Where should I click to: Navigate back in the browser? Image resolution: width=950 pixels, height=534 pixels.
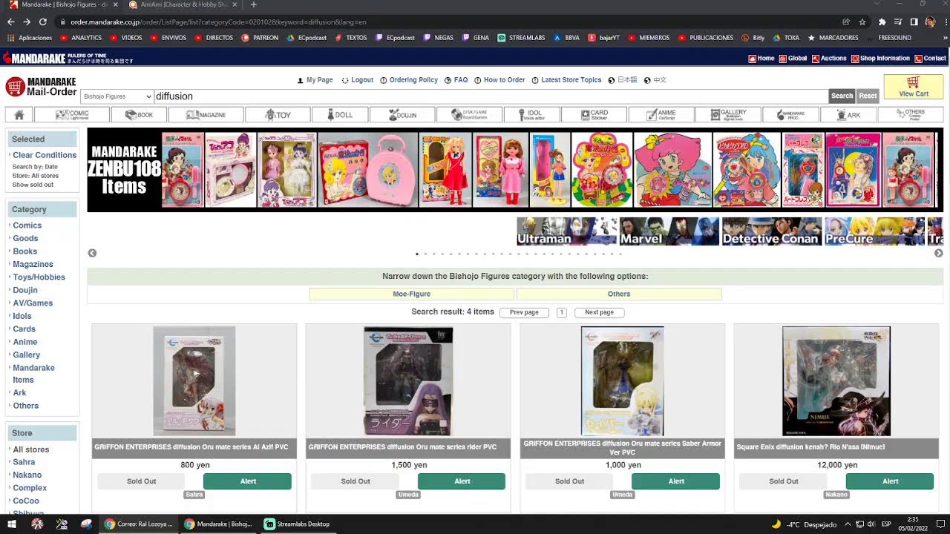click(10, 22)
